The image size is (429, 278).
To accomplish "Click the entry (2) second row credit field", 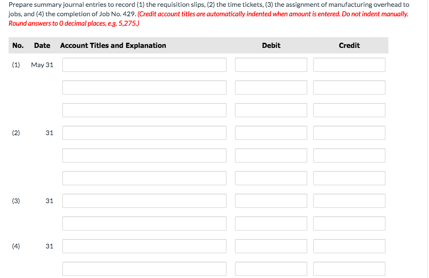I will tap(349, 156).
